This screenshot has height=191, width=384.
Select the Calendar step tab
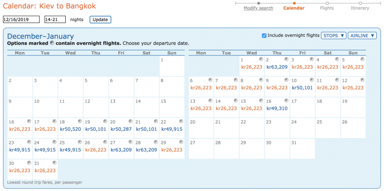294,8
